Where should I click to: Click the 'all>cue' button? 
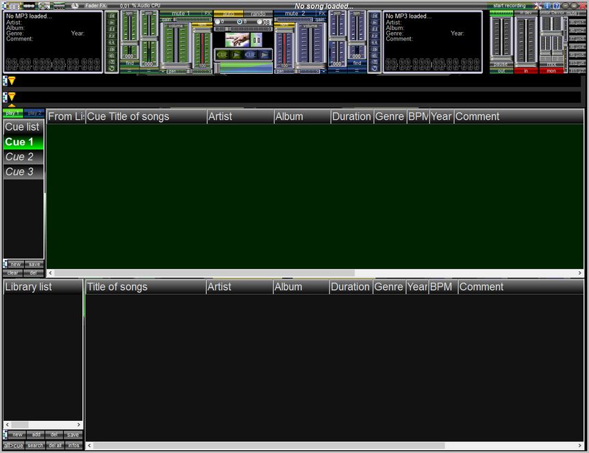click(14, 445)
